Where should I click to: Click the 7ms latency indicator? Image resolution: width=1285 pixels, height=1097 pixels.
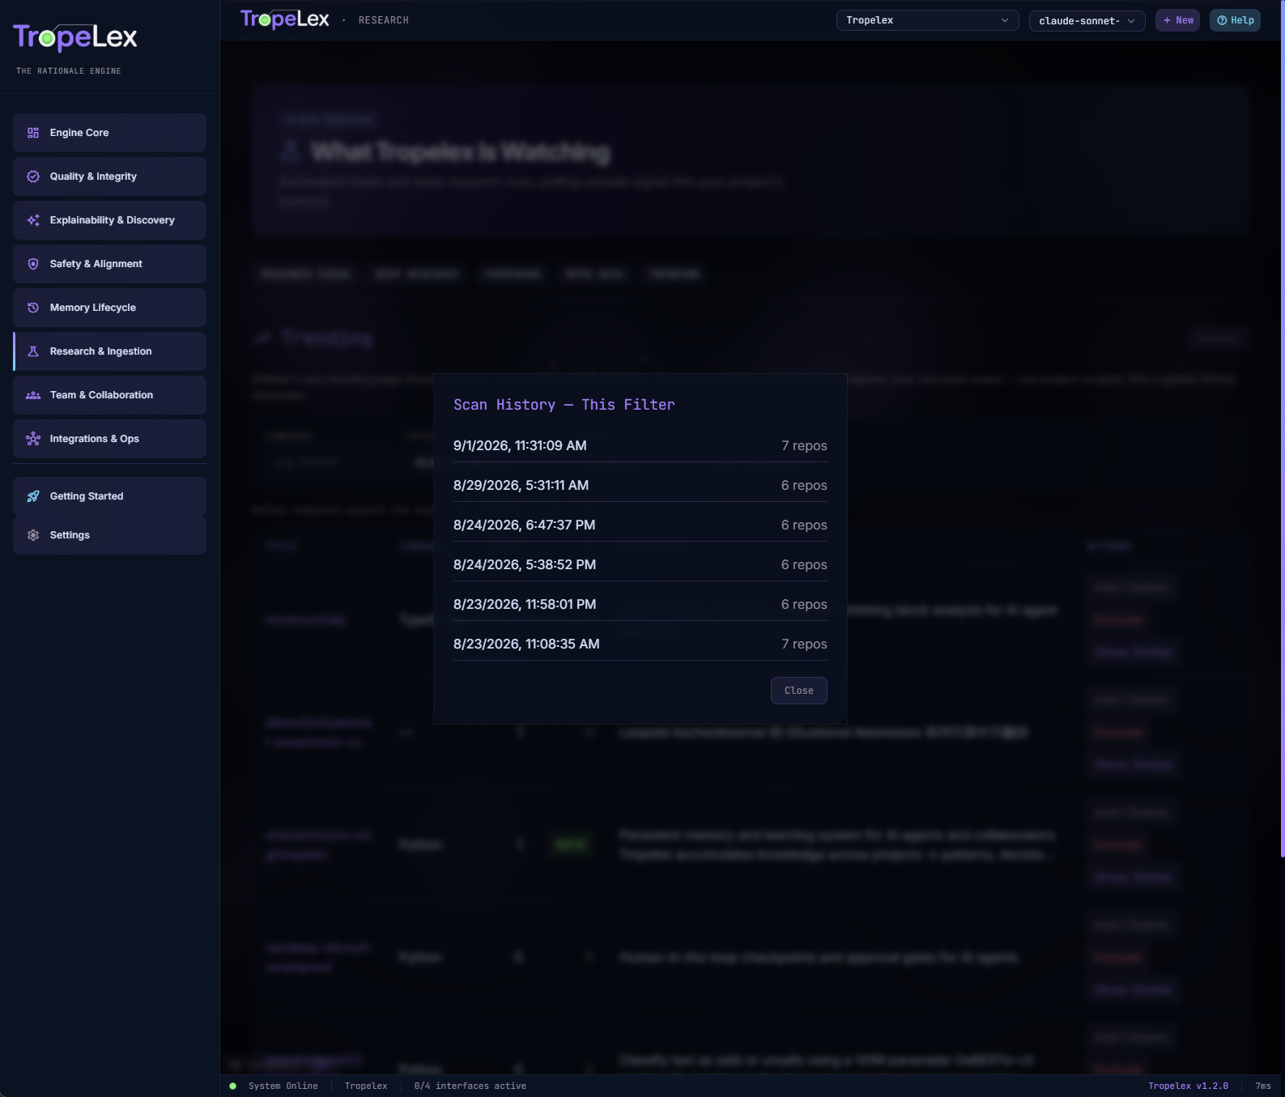[x=1263, y=1086]
